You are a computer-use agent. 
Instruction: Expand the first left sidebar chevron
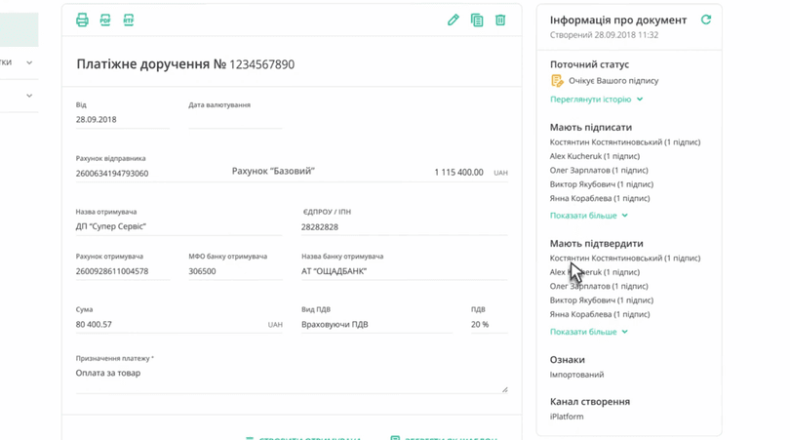pyautogui.click(x=29, y=62)
